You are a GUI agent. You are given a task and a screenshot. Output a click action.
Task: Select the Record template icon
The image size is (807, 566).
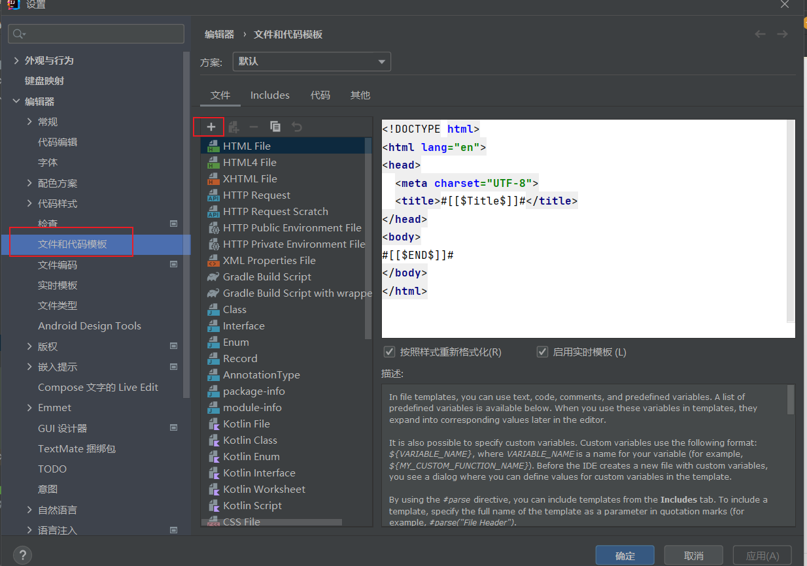pos(213,358)
